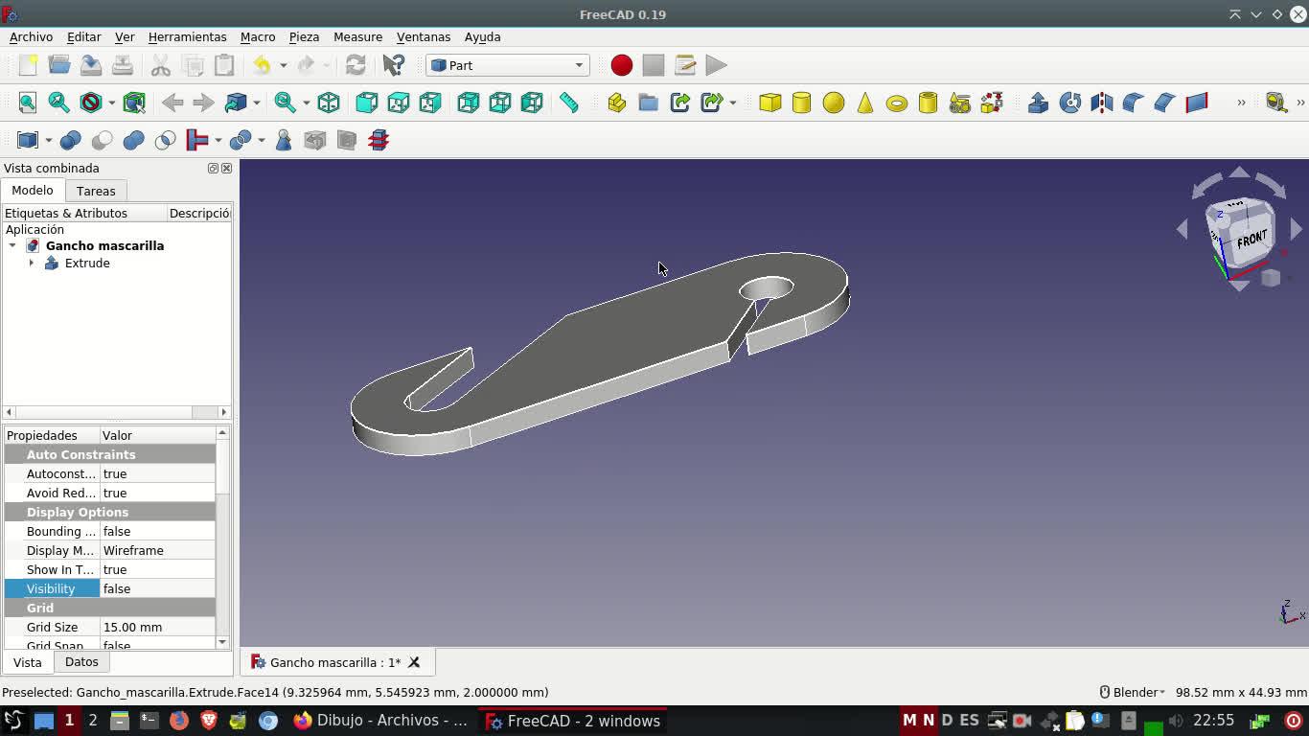Click the Measure distance ruler icon
The image size is (1309, 736).
(569, 103)
